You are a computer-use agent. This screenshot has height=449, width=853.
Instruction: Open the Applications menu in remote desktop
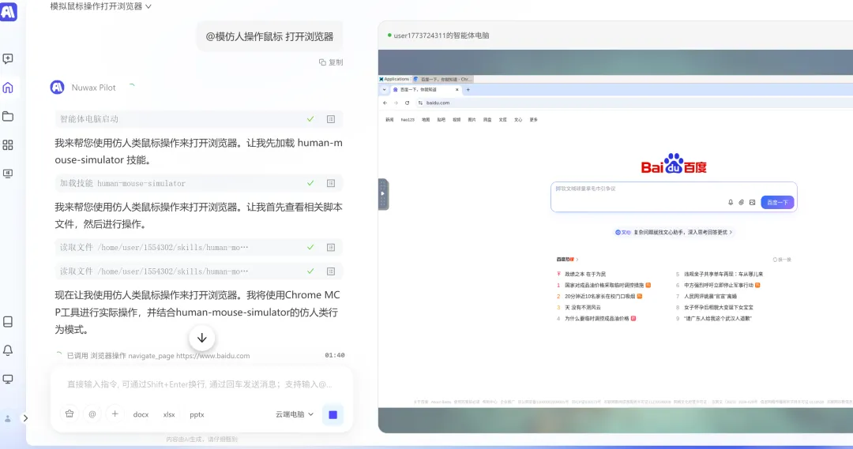[x=394, y=79]
